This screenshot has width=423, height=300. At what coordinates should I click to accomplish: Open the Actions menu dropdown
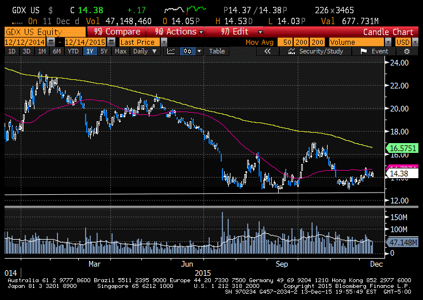tap(176, 32)
